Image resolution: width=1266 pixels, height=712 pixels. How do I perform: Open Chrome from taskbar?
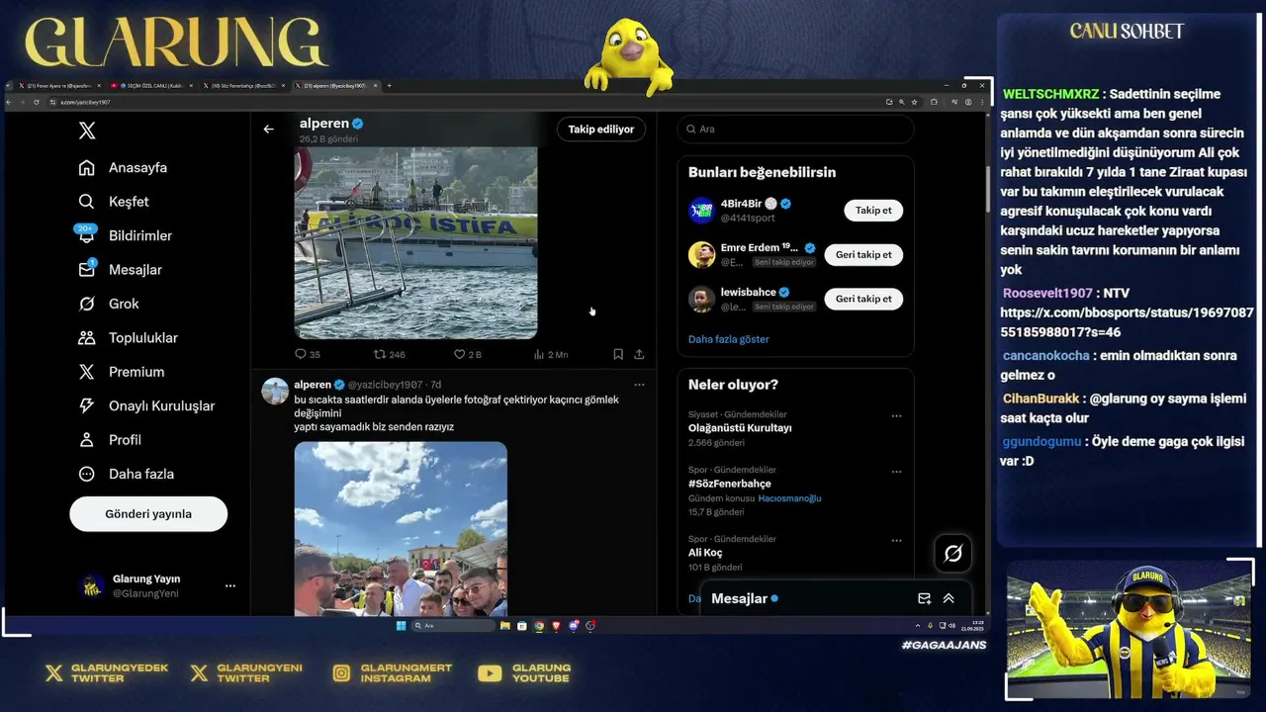click(539, 626)
